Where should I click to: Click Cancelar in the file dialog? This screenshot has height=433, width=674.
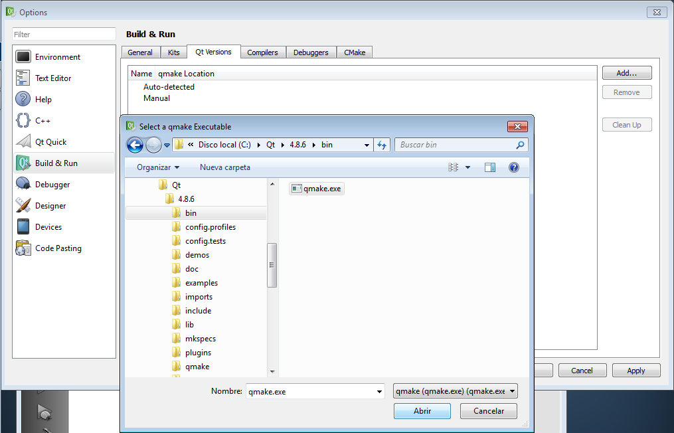pyautogui.click(x=489, y=411)
